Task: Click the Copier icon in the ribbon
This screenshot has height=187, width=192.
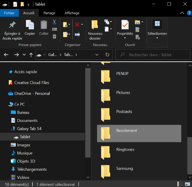Action: pyautogui.click(x=30, y=25)
